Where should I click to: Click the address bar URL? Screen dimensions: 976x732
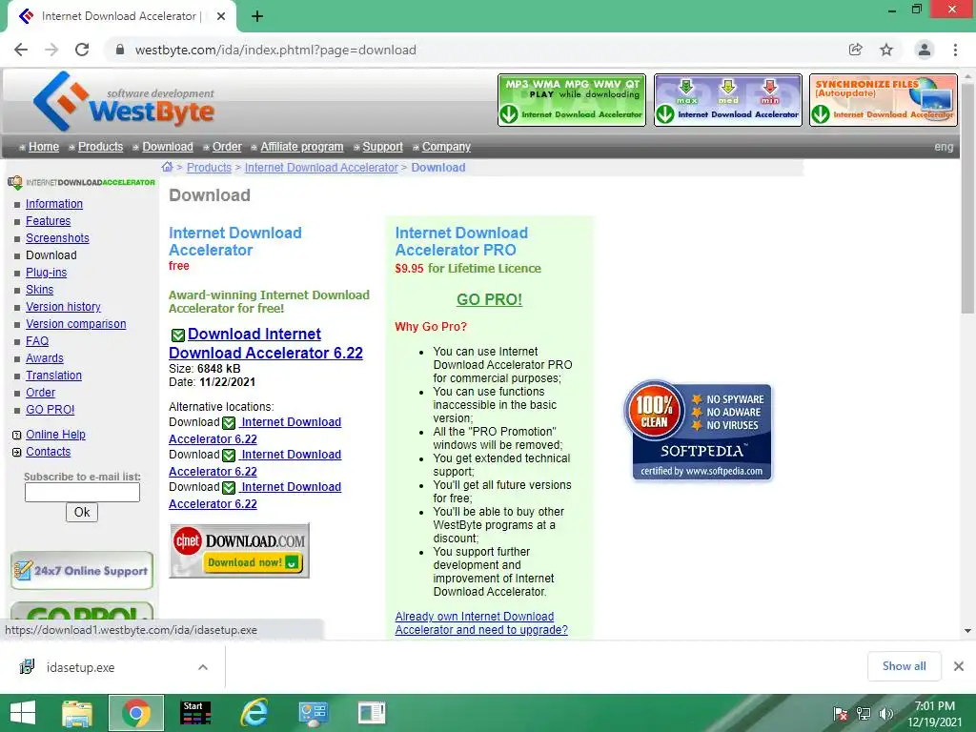tap(275, 50)
